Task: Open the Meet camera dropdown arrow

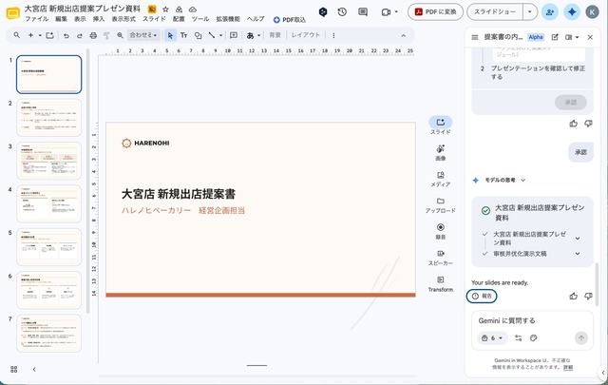Action: 396,12
